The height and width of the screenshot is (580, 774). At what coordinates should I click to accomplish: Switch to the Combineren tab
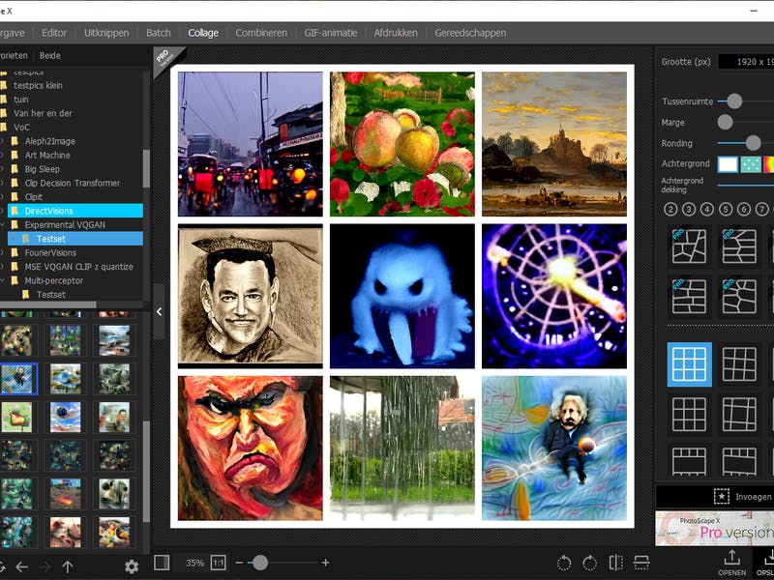coord(261,33)
